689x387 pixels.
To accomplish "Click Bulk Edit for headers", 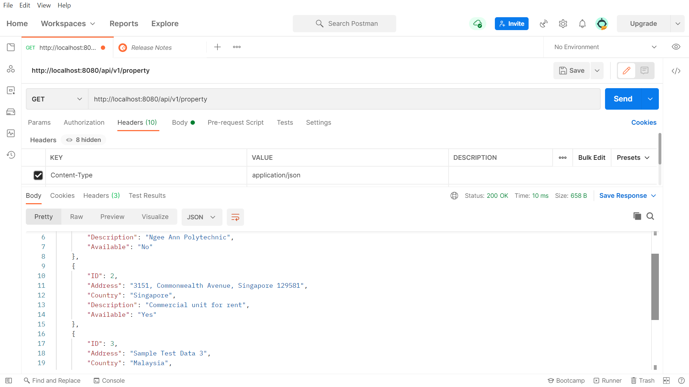I will point(591,158).
